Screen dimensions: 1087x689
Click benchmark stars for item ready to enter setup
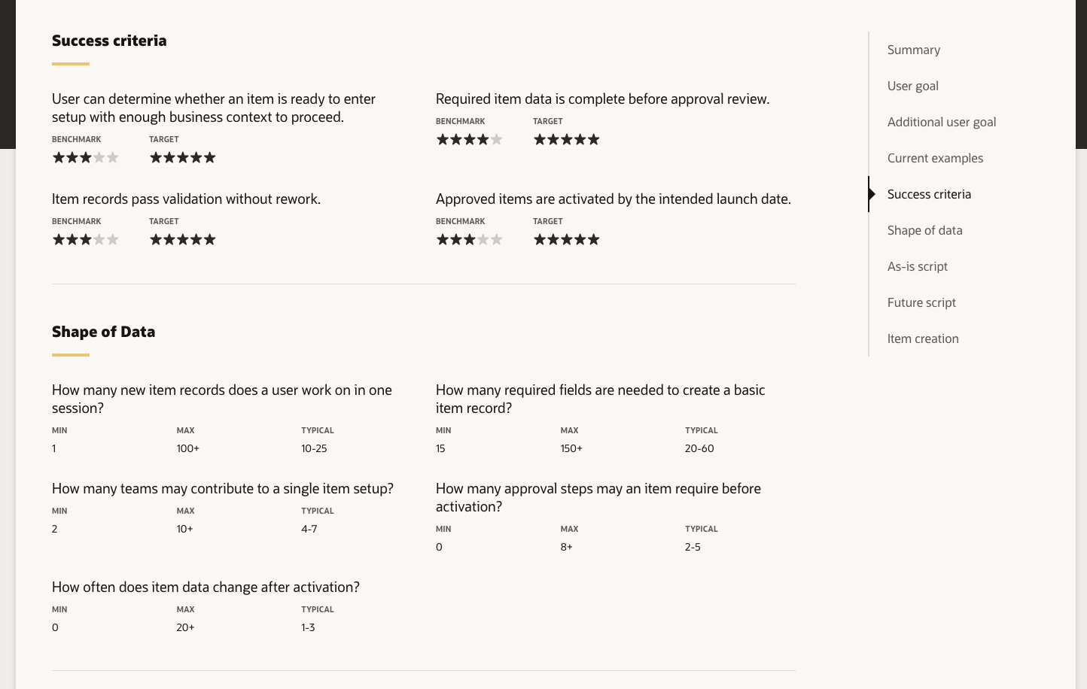[85, 157]
